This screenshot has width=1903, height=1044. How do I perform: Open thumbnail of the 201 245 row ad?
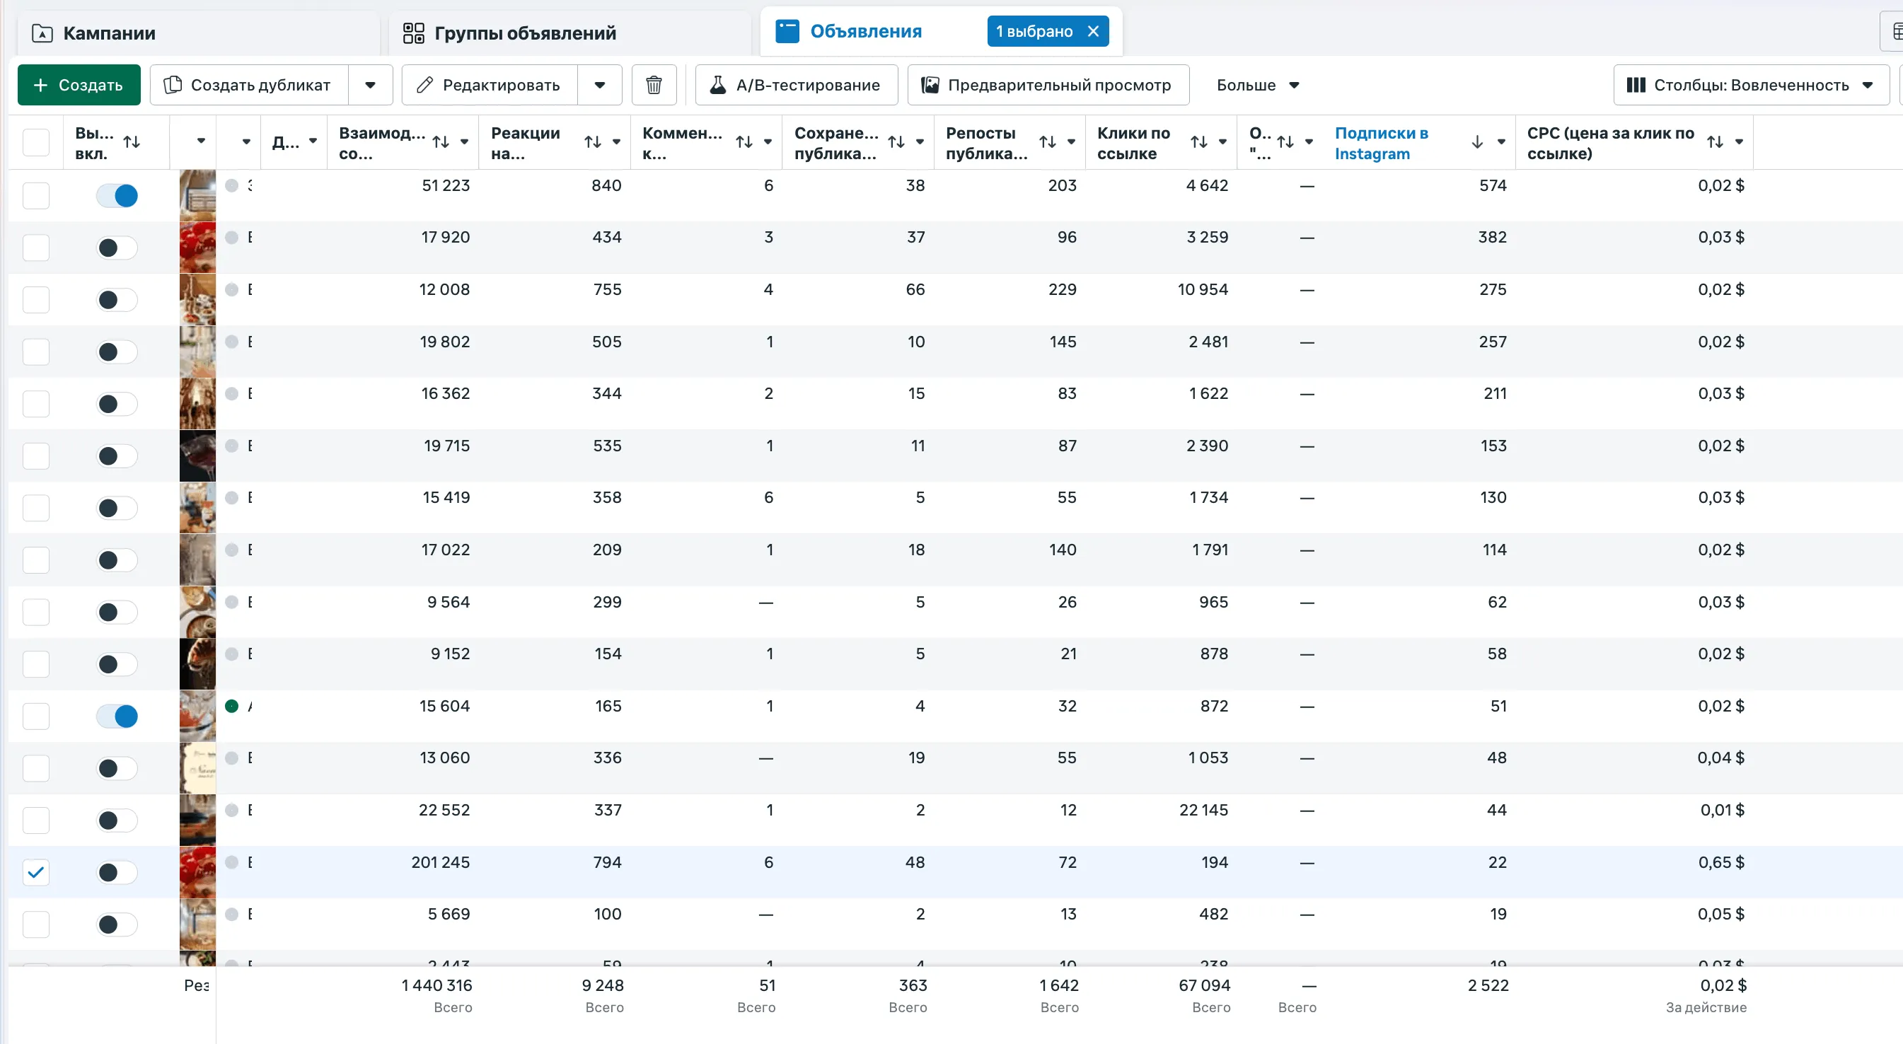tap(197, 872)
